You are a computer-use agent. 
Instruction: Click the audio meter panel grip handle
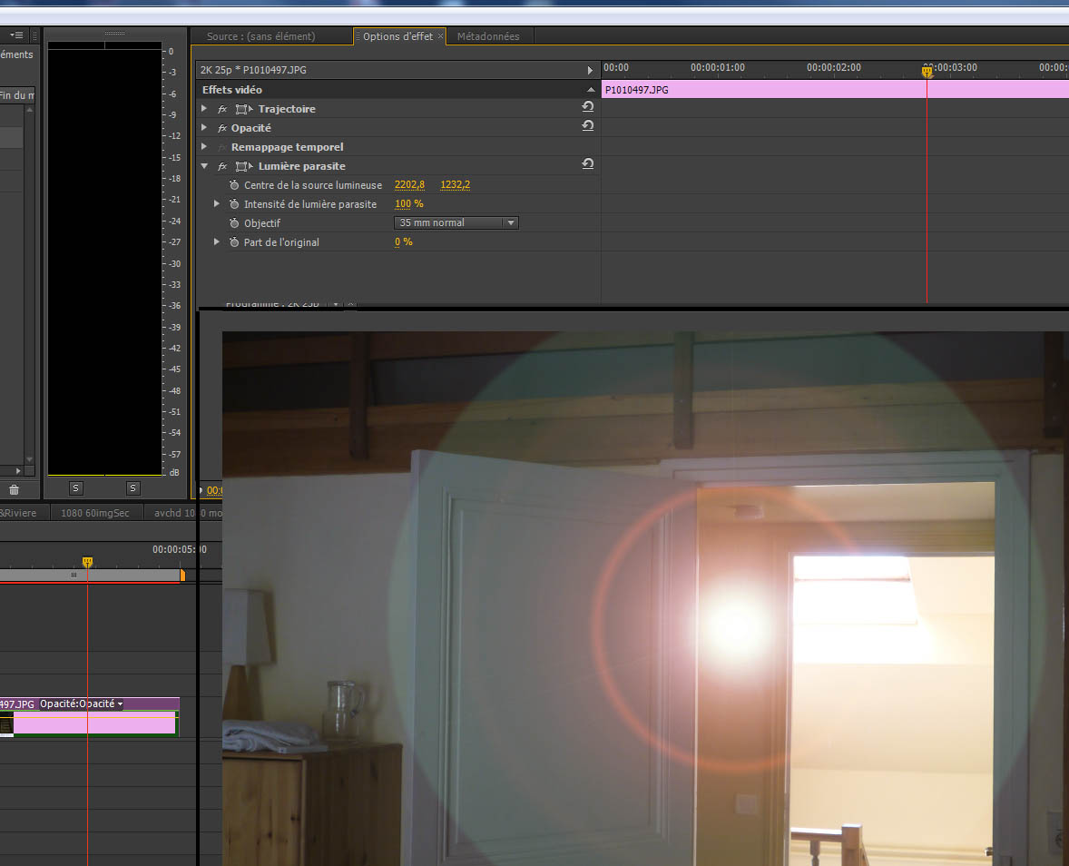point(114,33)
